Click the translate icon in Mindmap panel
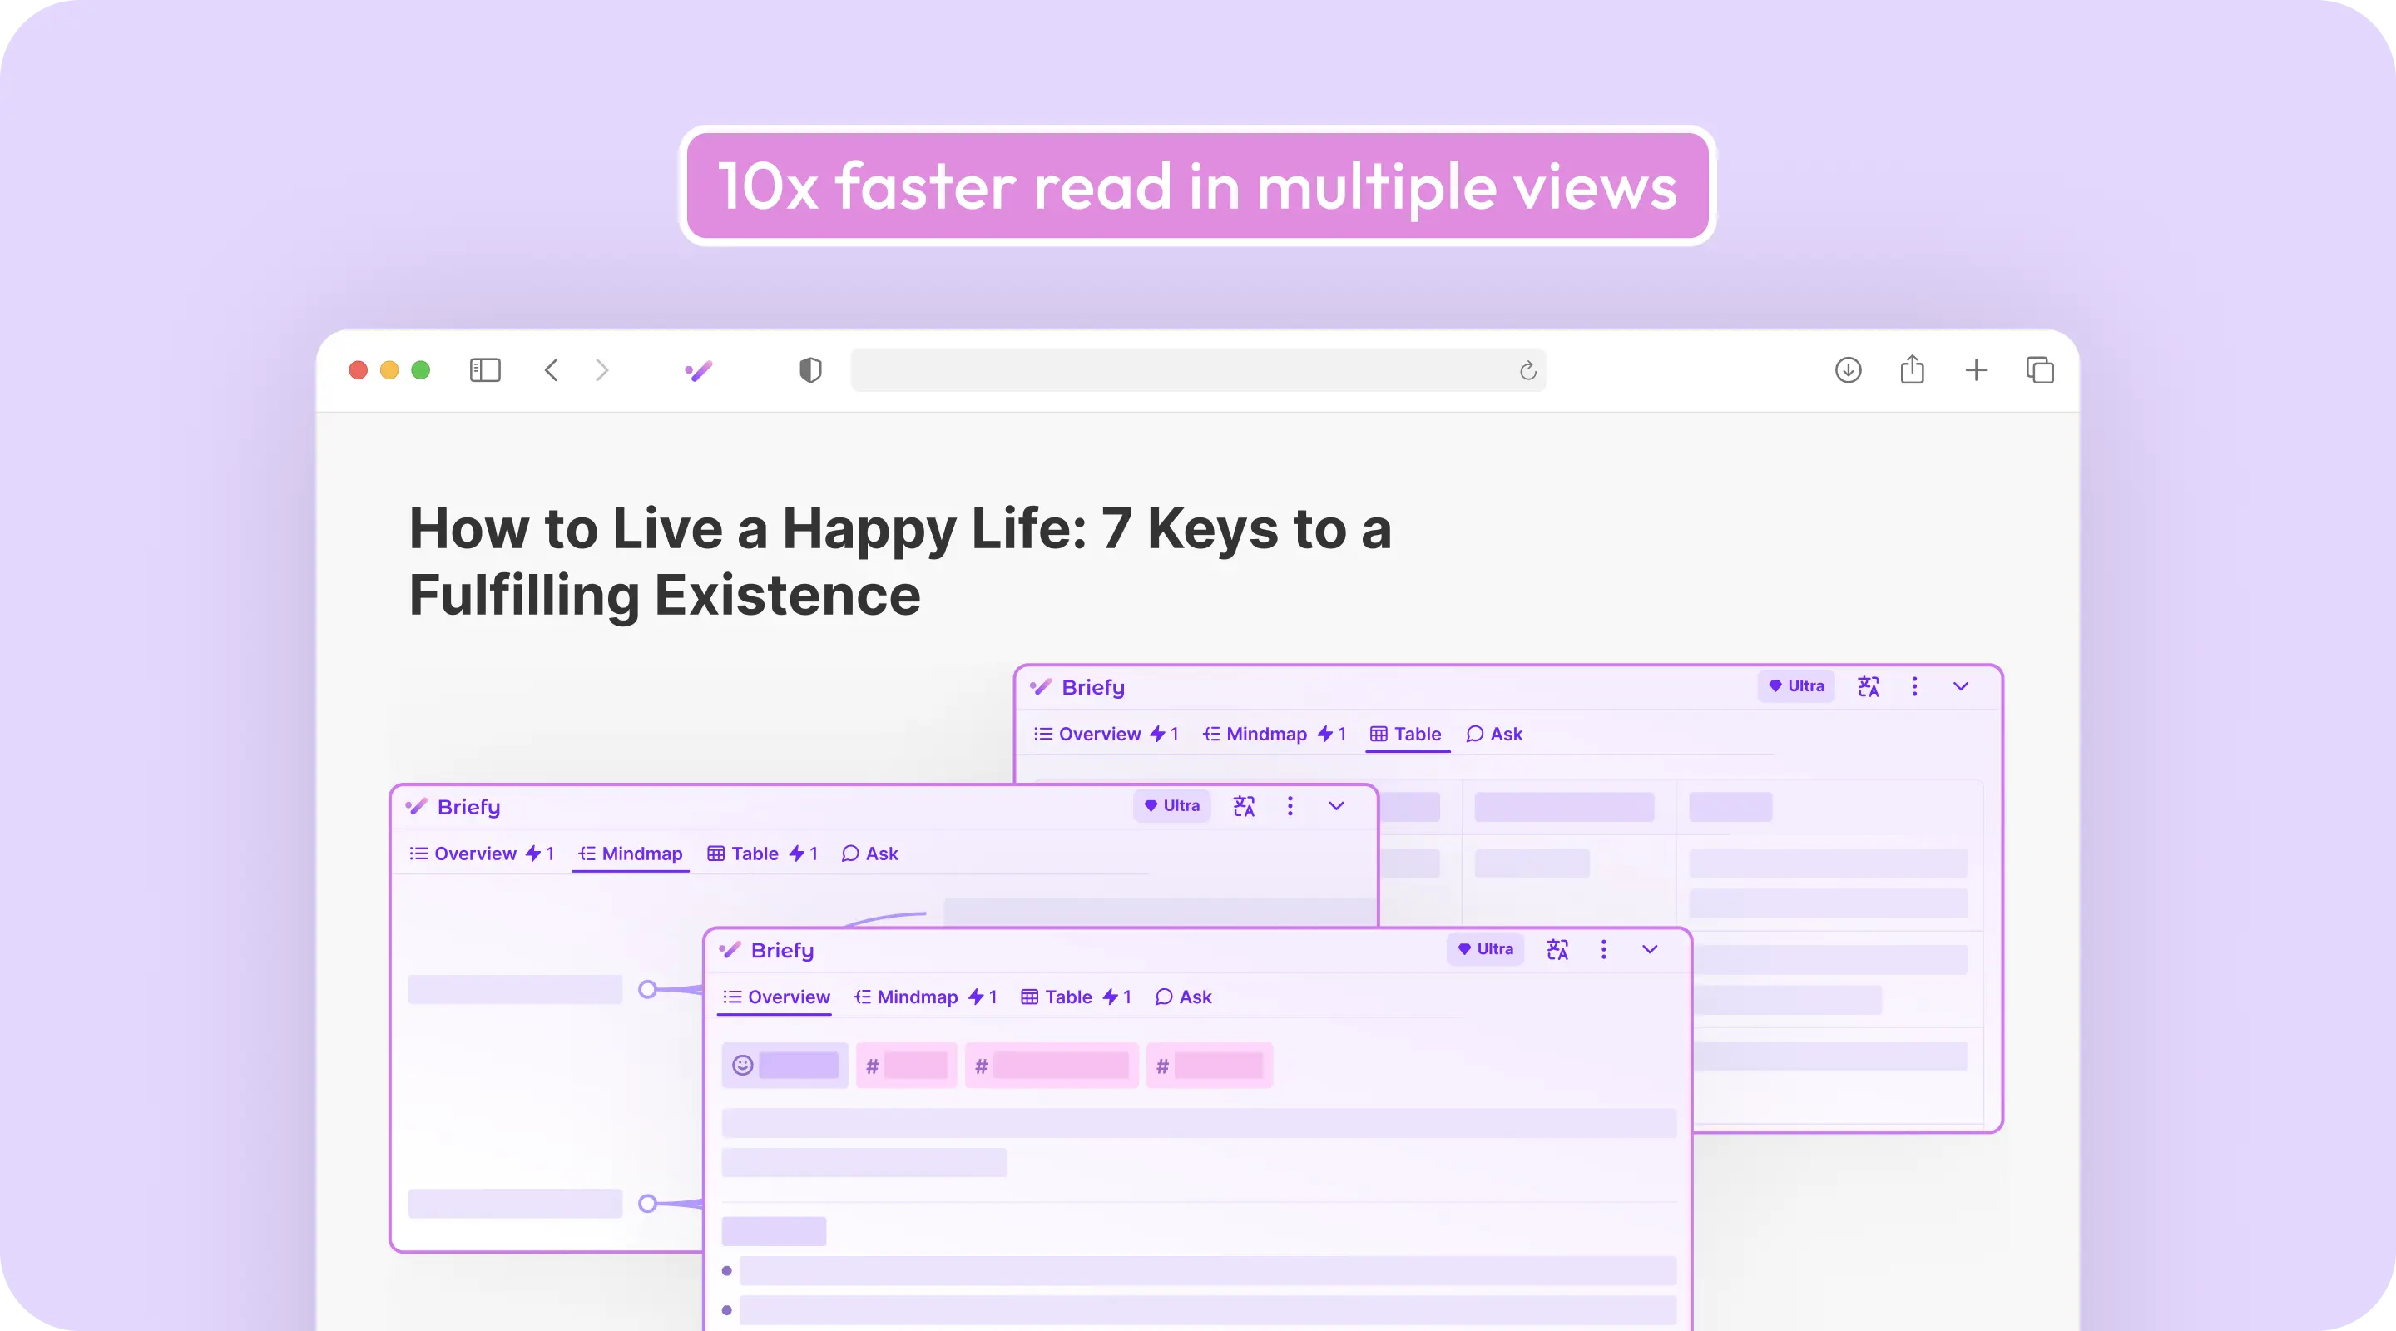2396x1331 pixels. coord(1244,805)
